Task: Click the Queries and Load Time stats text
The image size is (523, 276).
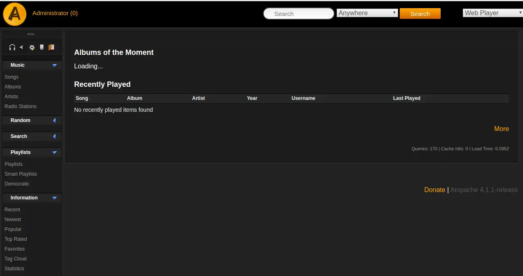Action: [460, 149]
